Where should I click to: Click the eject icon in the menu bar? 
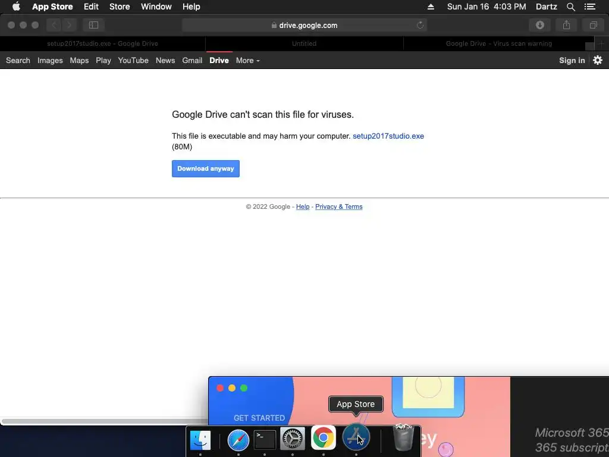[431, 7]
